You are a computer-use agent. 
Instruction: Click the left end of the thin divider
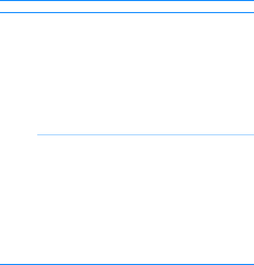tap(38, 135)
